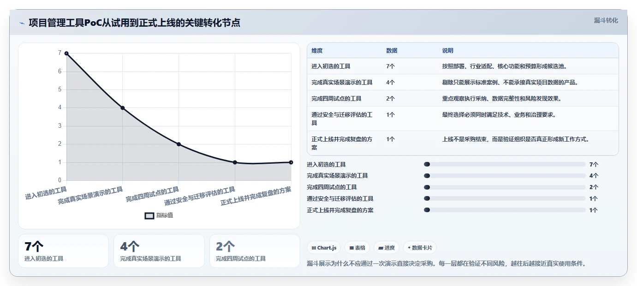Click description 按照部署、行业适配、核心功能和预算形成候选池
Screen dimensions: 637x286
[505, 66]
